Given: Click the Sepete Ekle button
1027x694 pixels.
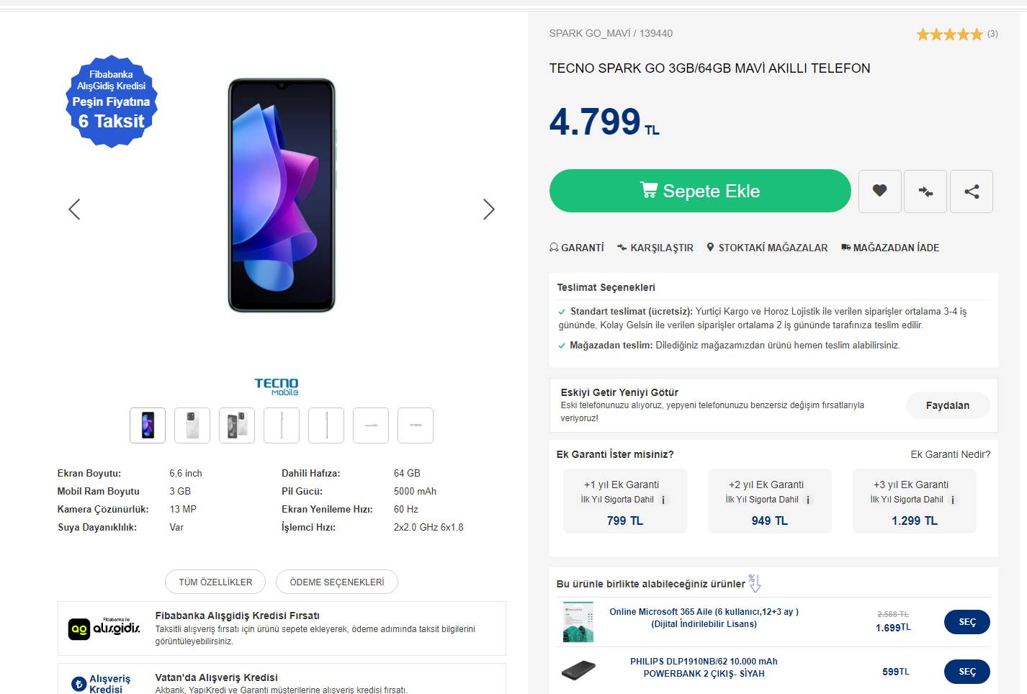Looking at the screenshot, I should coord(699,191).
